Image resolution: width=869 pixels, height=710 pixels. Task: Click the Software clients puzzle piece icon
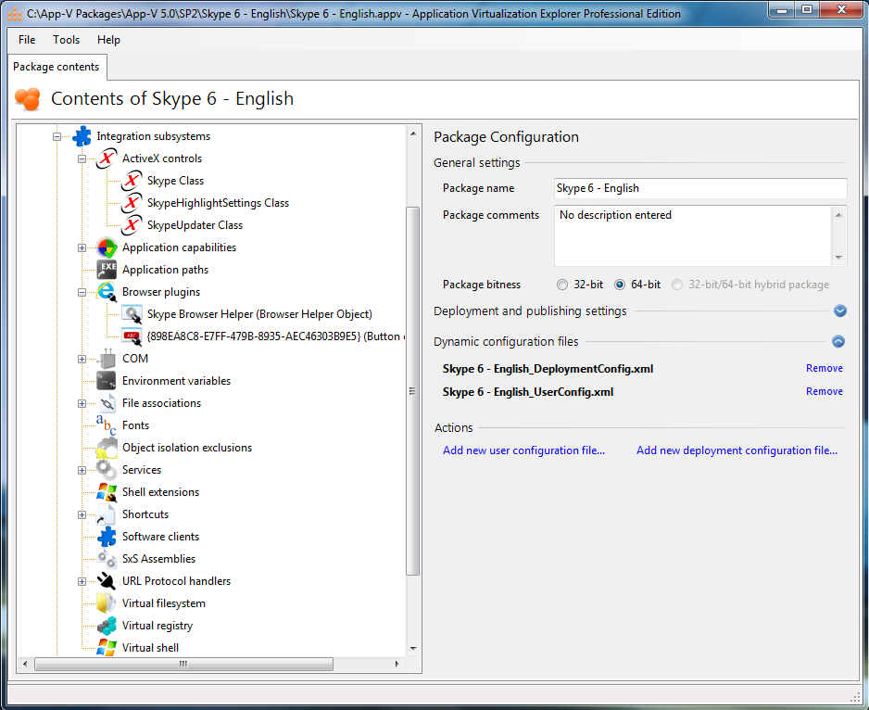click(x=107, y=537)
